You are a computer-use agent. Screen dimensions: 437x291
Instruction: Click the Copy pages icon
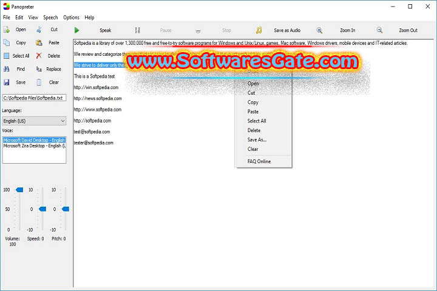(7, 42)
